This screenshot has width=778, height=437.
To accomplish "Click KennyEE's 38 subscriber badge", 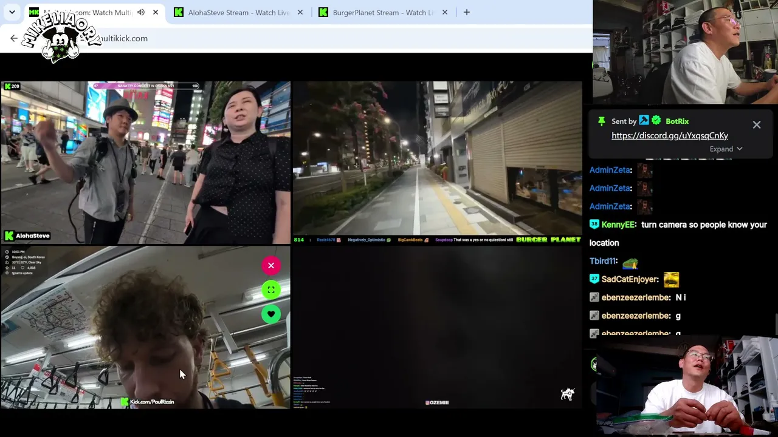I will pyautogui.click(x=594, y=225).
